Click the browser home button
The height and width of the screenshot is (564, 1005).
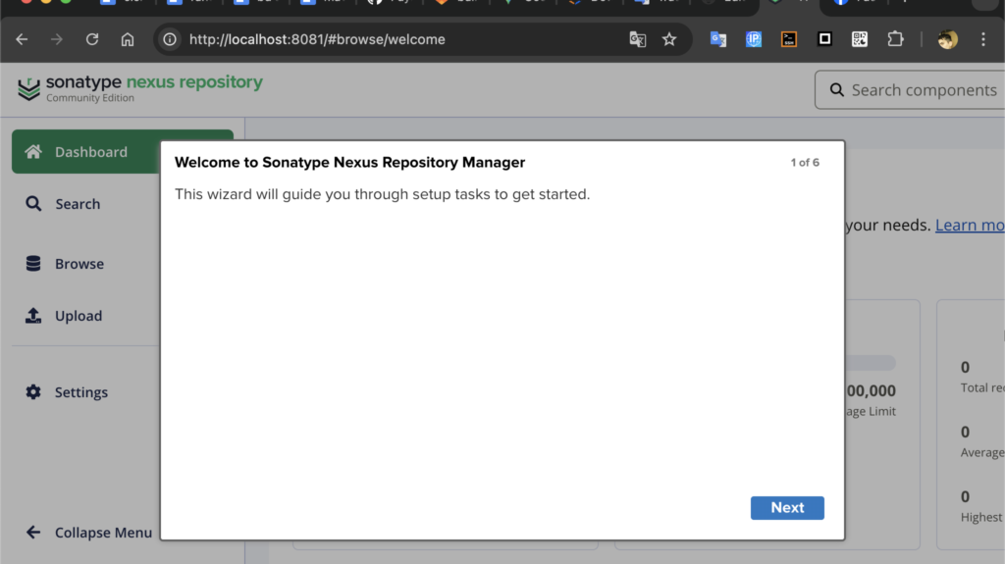128,39
